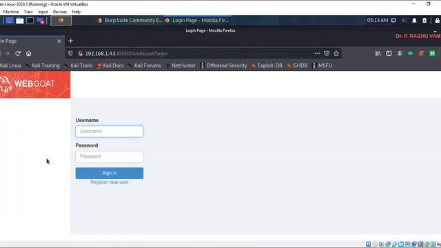Viewport: 441px width, 248px height.
Task: Open the MSFU bookmark
Action: pos(322,65)
